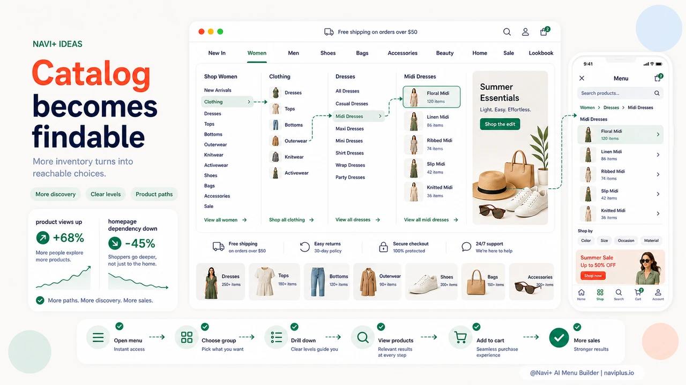The image size is (686, 385).
Task: Click the Product paths pill
Action: click(154, 194)
